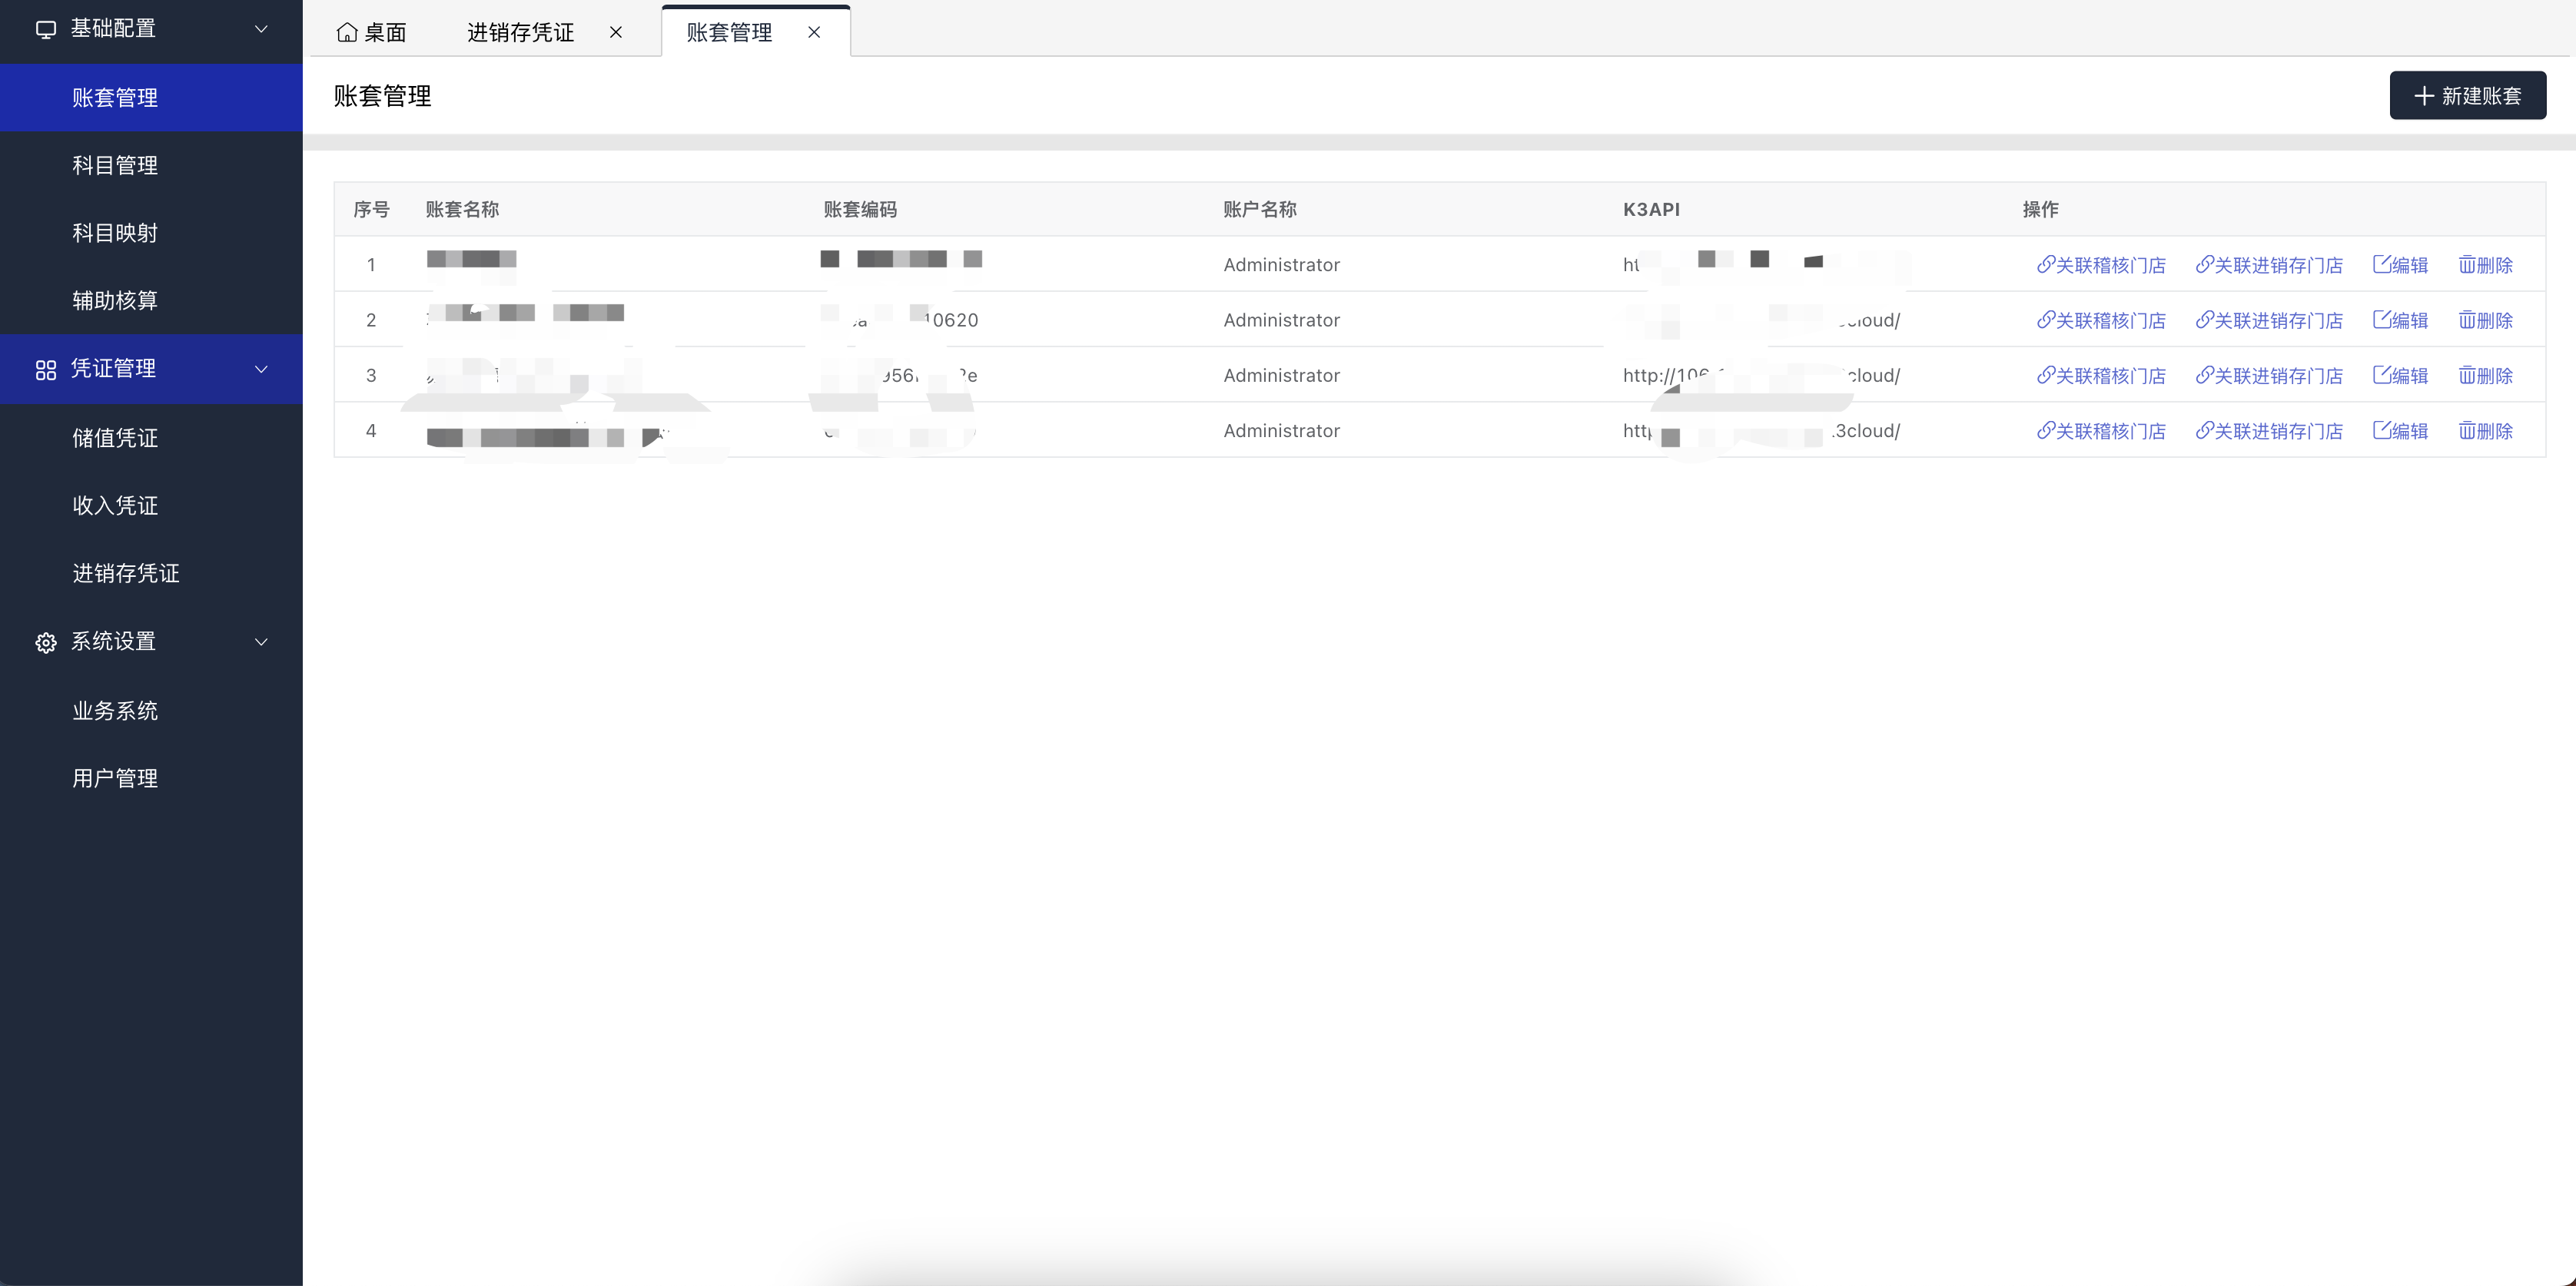Click 关联进销存门店 in row 4
The image size is (2576, 1286).
tap(2269, 431)
